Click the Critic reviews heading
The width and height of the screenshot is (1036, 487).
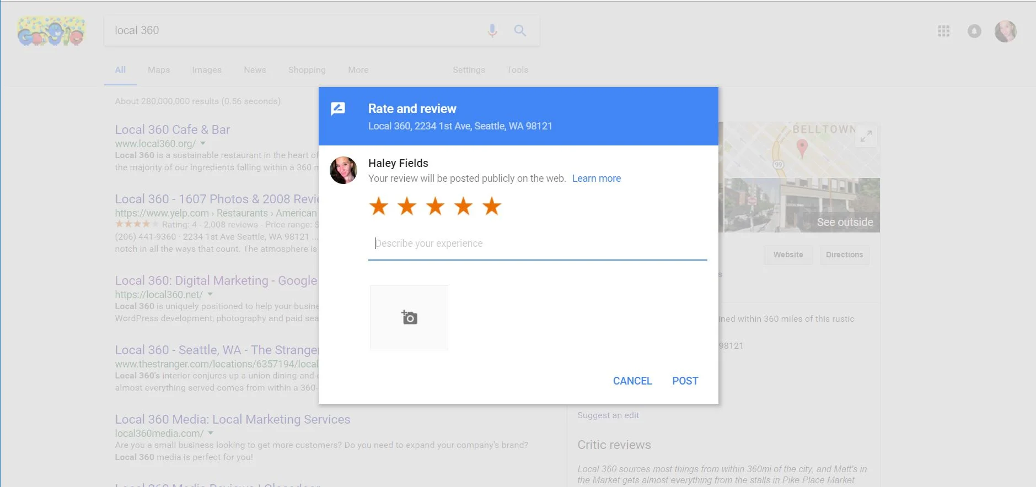pyautogui.click(x=614, y=445)
